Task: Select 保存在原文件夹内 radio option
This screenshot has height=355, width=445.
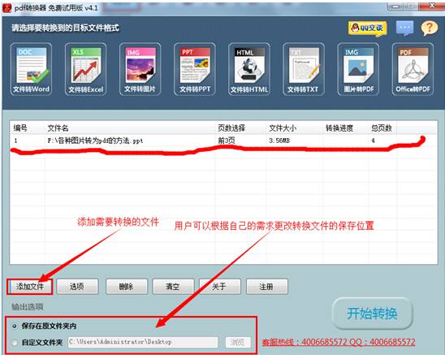Action: coord(14,326)
